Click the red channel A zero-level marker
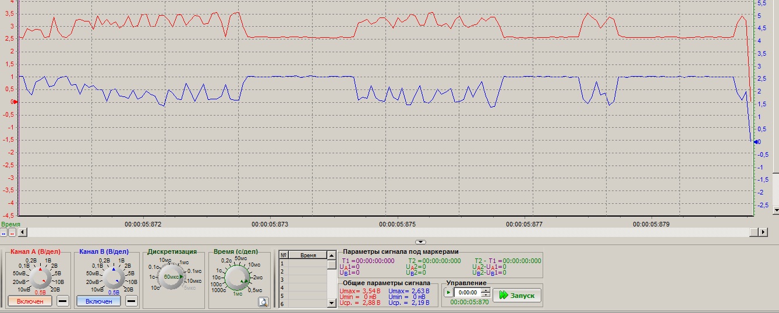Viewport: 779px width, 313px height. 16,102
